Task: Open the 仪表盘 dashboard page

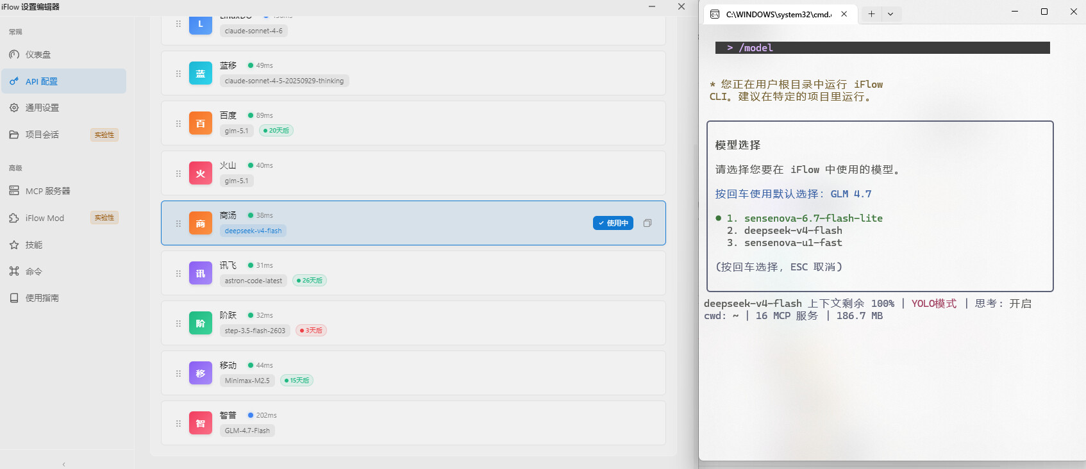Action: (63, 54)
